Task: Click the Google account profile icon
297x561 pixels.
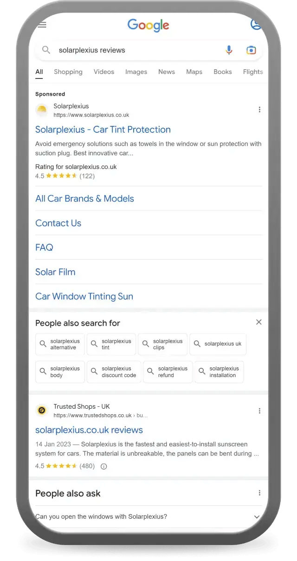Action: 256,25
